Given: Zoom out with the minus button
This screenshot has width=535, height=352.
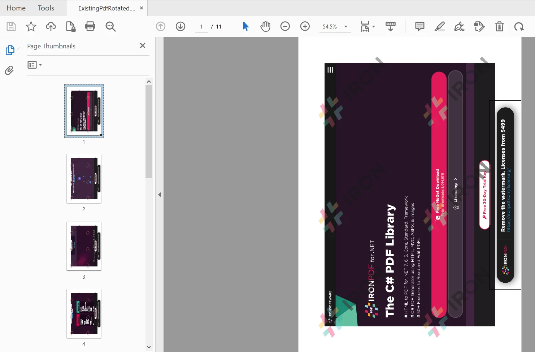Looking at the screenshot, I should [x=285, y=26].
